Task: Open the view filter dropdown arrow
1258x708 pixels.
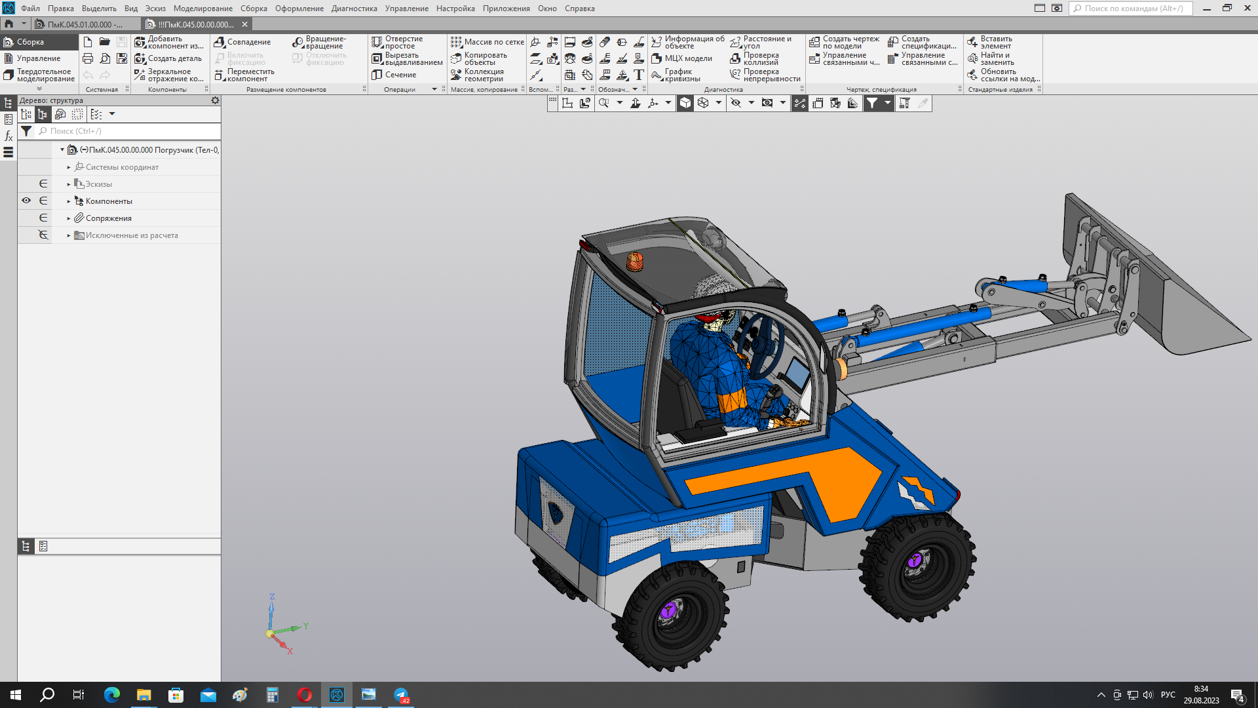Action: tap(888, 103)
